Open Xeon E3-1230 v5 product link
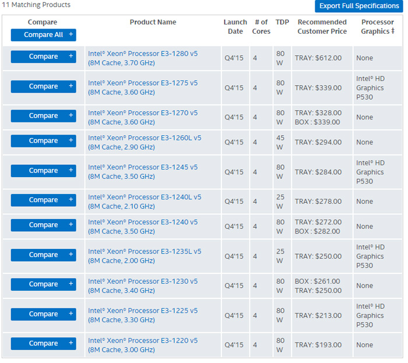Image resolution: width=408 pixels, height=363 pixels. coord(143,286)
